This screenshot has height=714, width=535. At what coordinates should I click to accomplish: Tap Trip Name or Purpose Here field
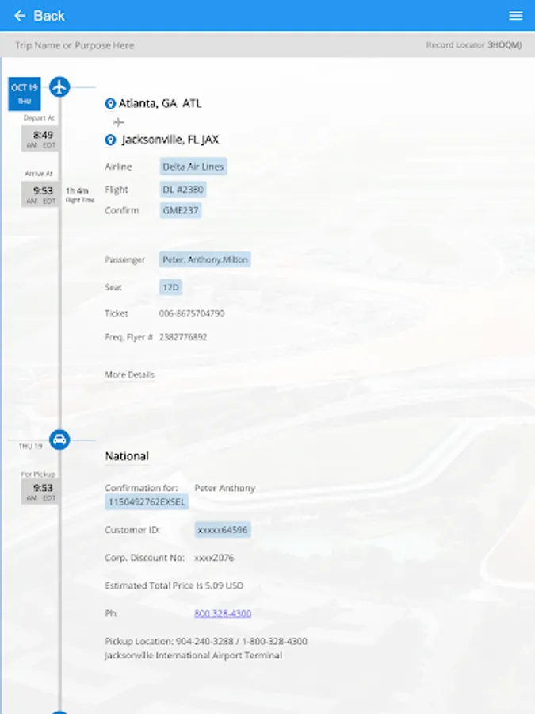[75, 45]
